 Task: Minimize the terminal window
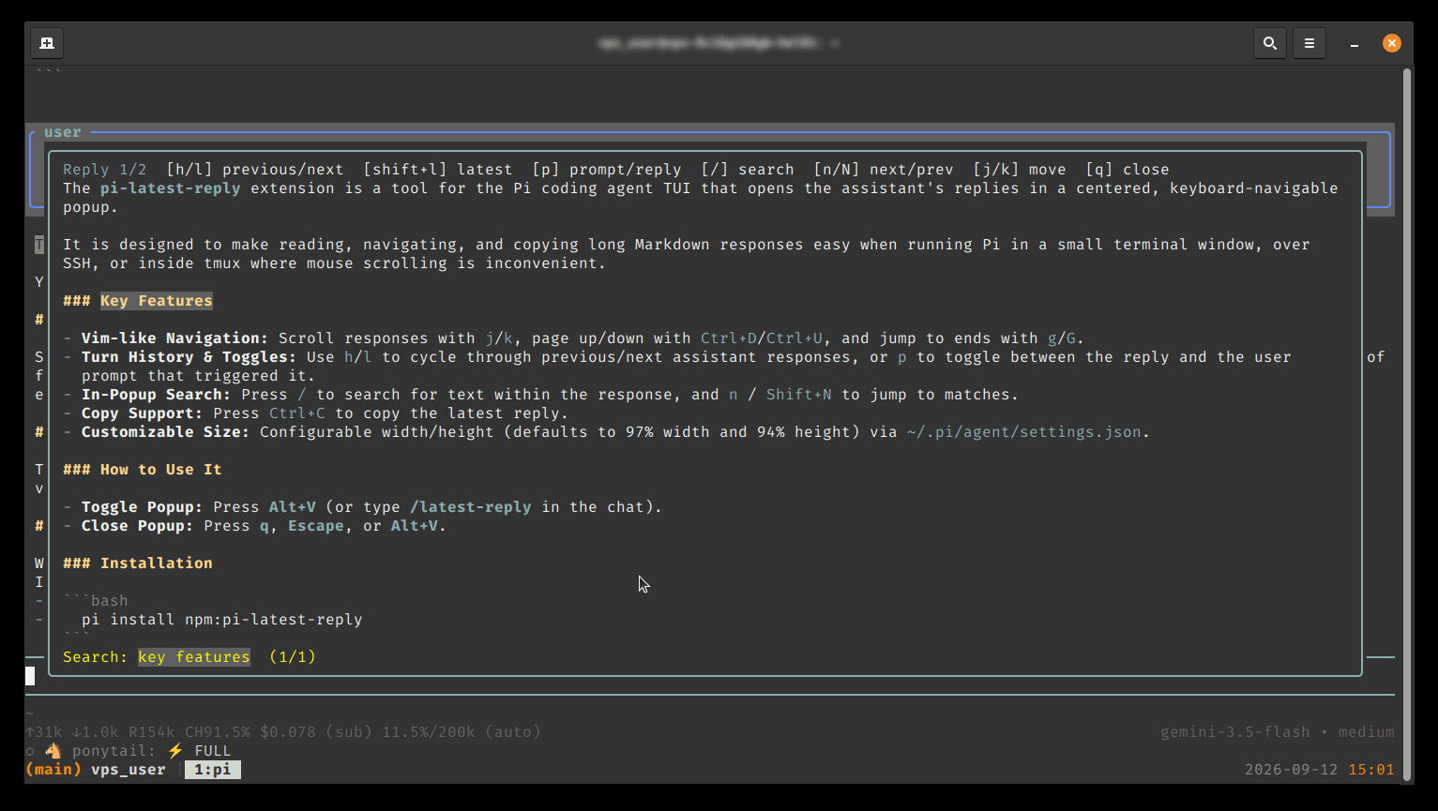[1355, 44]
